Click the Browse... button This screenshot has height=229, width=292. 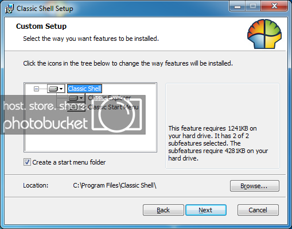point(255,186)
